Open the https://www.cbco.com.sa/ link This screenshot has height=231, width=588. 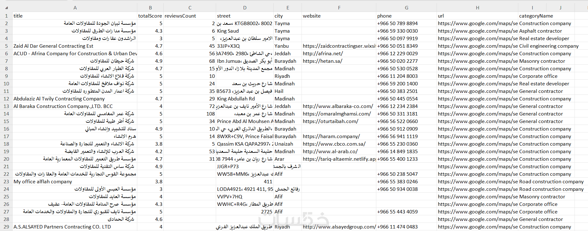334,144
